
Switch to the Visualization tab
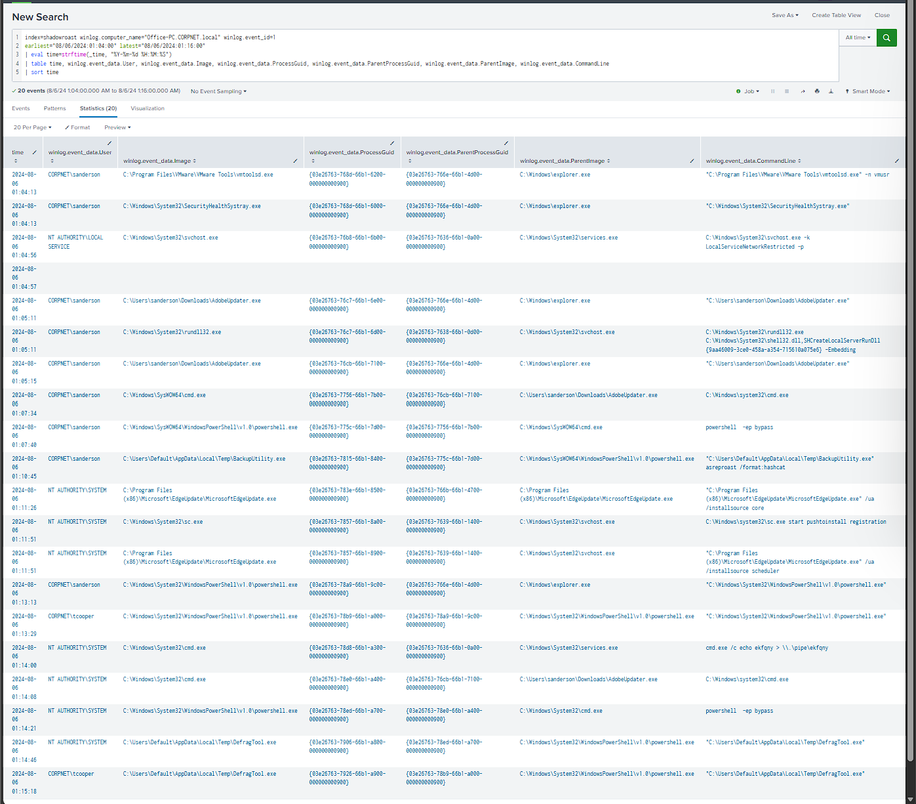148,108
